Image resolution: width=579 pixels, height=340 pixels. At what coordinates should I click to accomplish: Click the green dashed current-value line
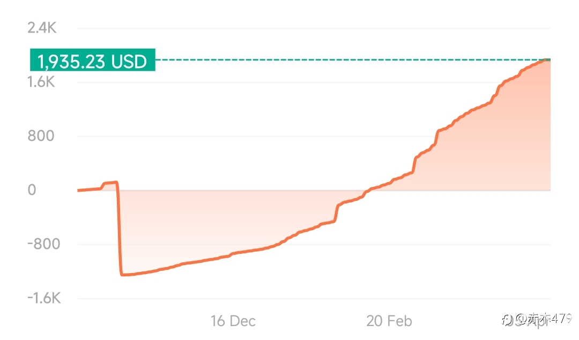(351, 59)
